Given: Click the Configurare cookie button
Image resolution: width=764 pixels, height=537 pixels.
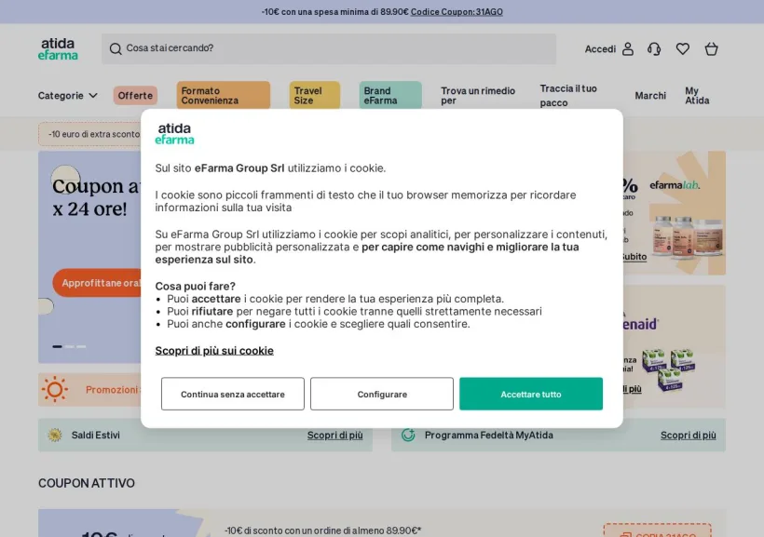Looking at the screenshot, I should pyautogui.click(x=382, y=394).
